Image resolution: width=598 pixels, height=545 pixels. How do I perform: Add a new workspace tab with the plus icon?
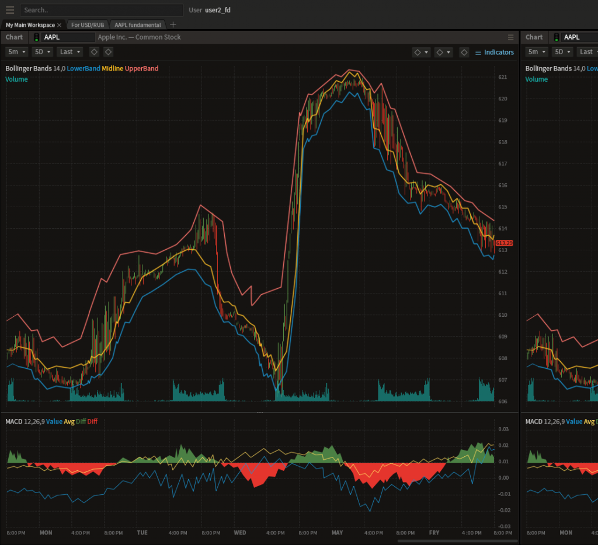(x=173, y=25)
